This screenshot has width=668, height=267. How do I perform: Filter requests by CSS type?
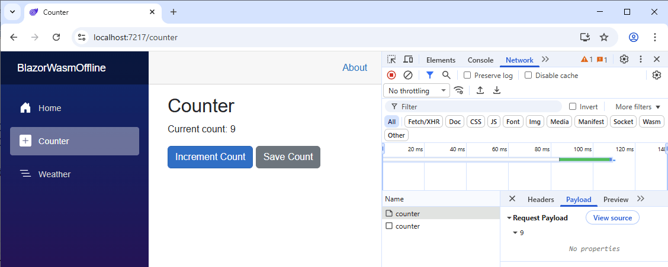[476, 122]
